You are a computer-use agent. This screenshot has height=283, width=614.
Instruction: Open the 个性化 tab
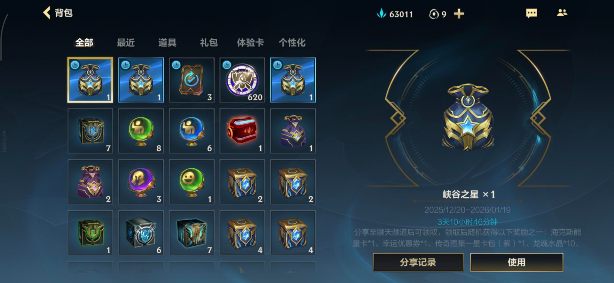tap(292, 42)
